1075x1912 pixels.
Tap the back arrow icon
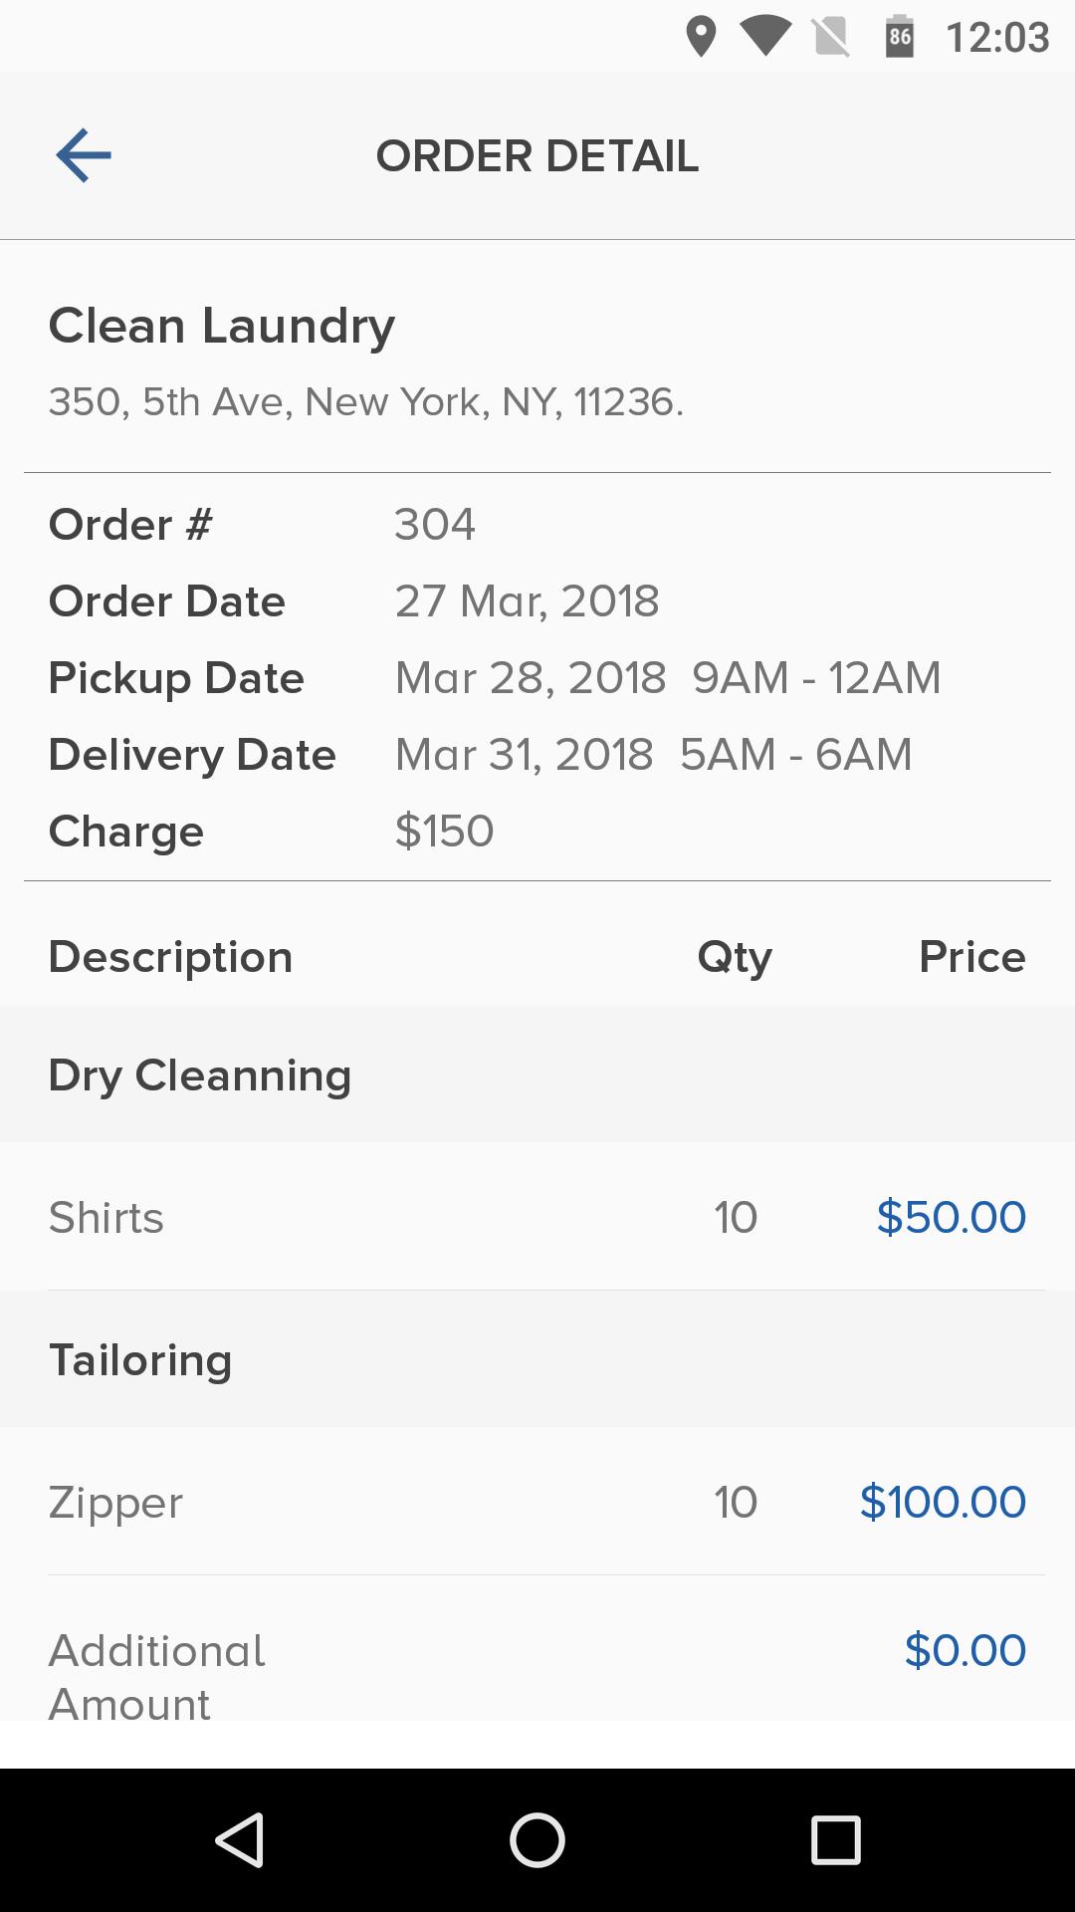[84, 155]
